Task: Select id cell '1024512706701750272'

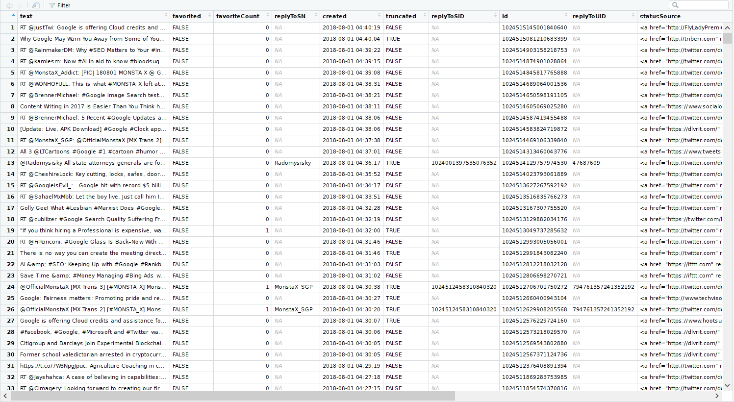Action: 534,287
